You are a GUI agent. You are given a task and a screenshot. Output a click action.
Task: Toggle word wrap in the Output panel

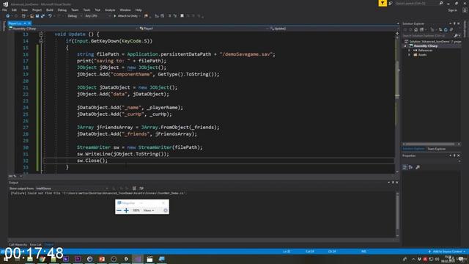[x=141, y=188]
